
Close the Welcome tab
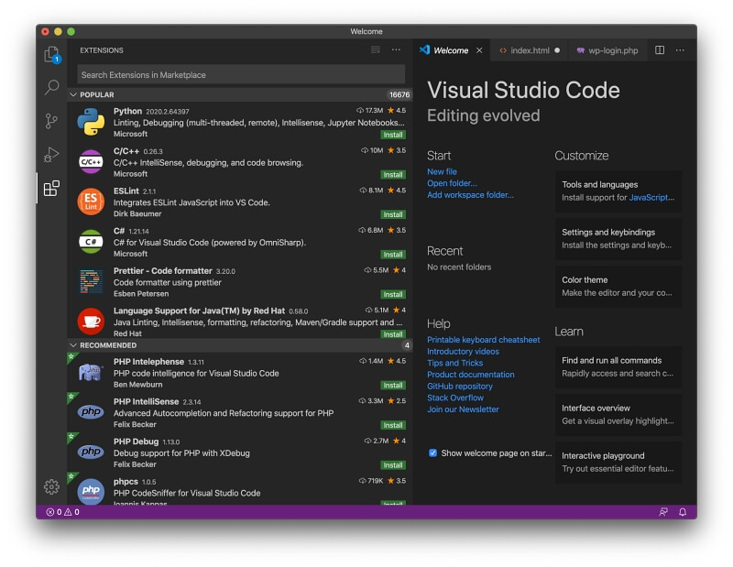[479, 50]
